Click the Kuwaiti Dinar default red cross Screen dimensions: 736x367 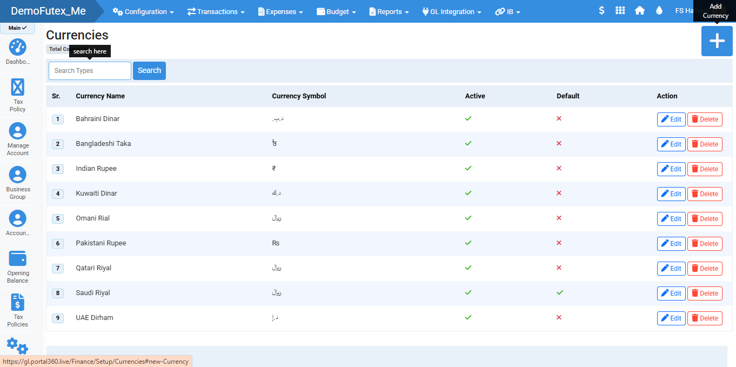559,193
